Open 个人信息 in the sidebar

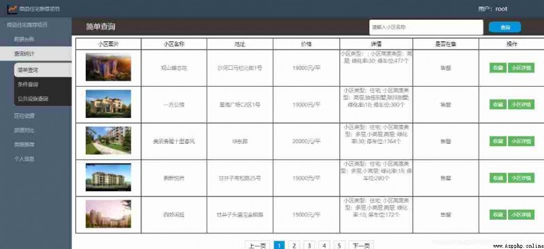24,159
